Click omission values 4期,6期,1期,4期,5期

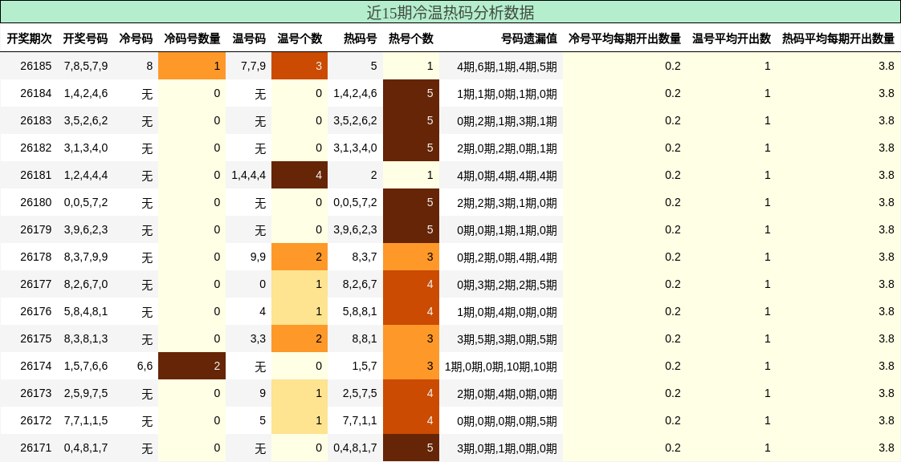click(507, 66)
